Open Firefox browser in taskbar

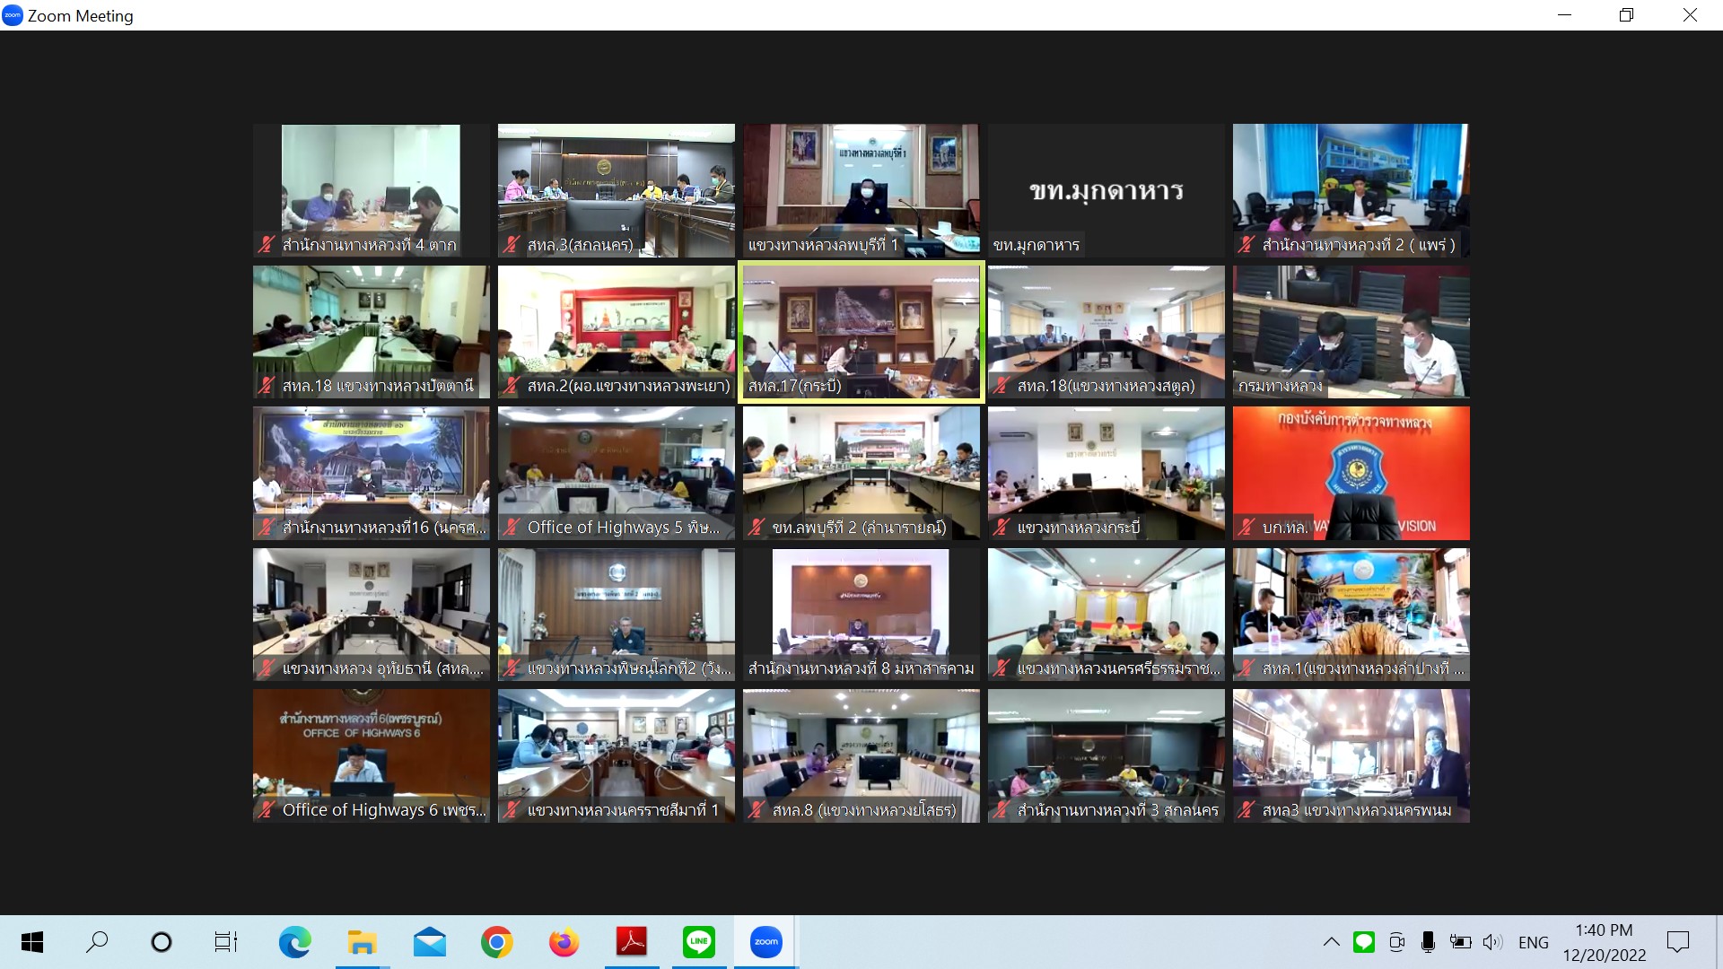(564, 942)
